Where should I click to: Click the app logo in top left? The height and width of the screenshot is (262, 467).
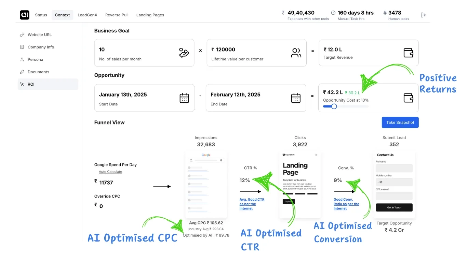(25, 15)
